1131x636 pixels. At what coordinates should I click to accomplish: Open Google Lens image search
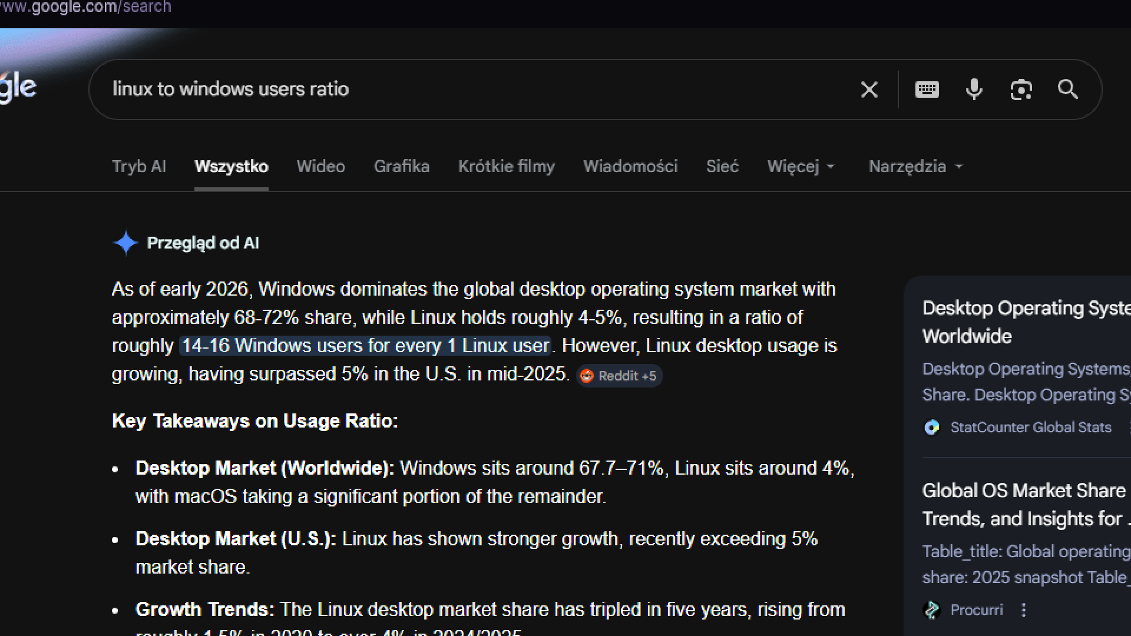click(x=1021, y=90)
